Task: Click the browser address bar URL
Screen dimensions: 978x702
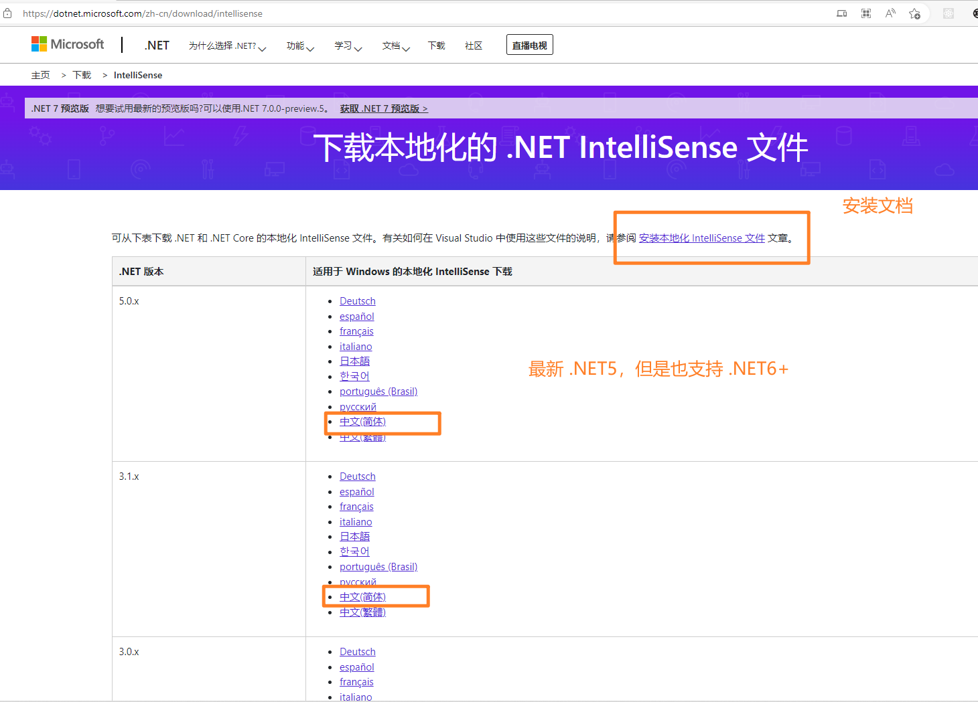Action: click(x=143, y=13)
